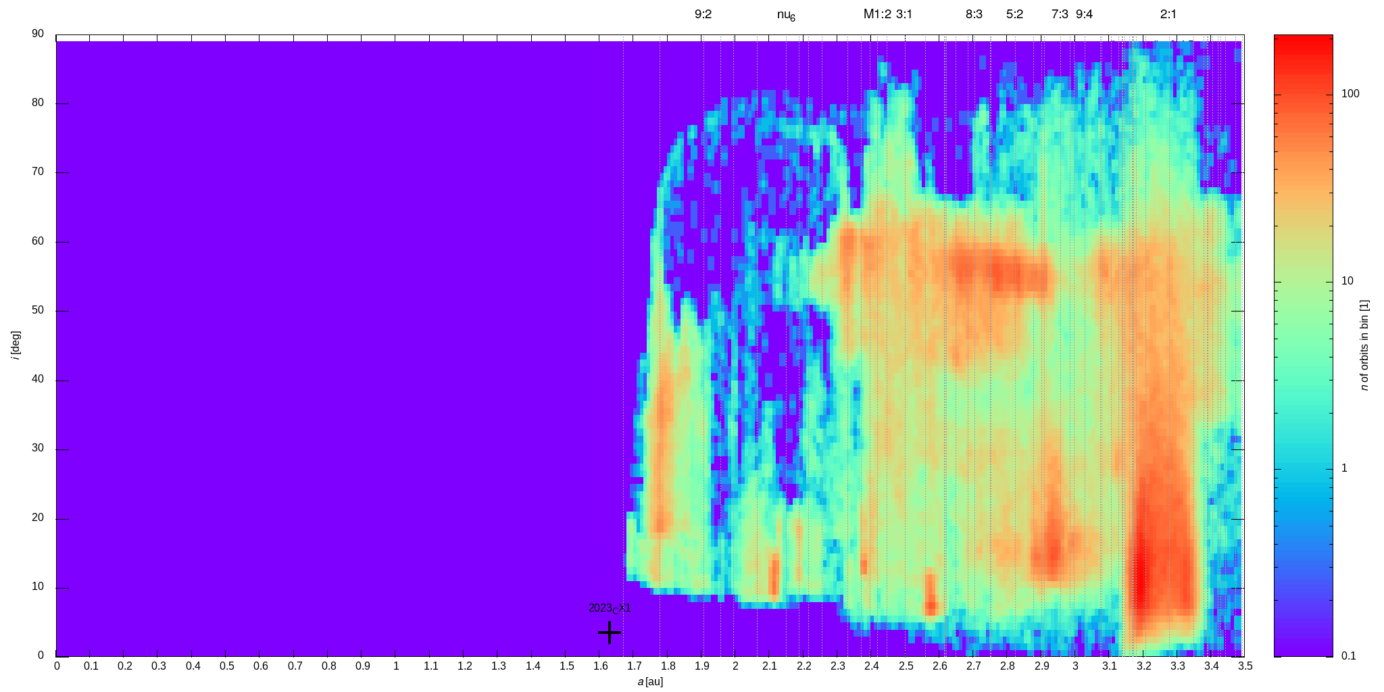
Task: Click the colorbar tick label '10'
Action: coord(1347,281)
